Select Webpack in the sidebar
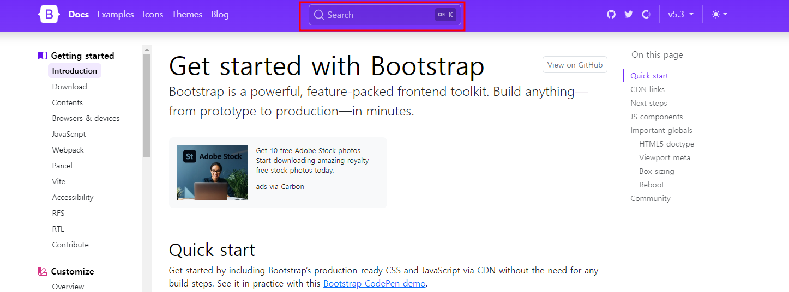789x292 pixels. pos(68,150)
